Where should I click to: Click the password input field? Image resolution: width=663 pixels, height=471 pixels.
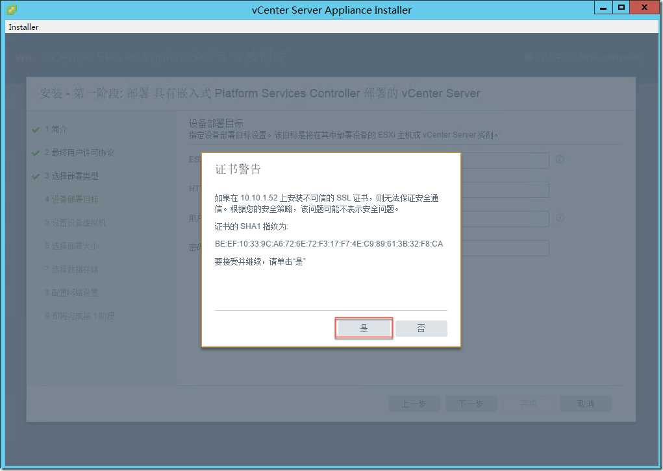pos(505,248)
